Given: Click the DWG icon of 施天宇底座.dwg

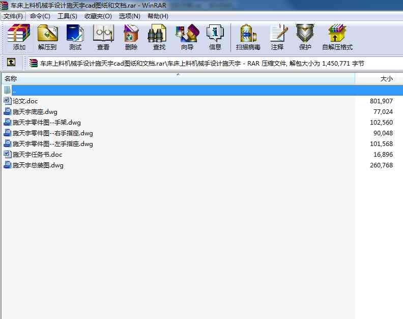Looking at the screenshot, I should (x=8, y=111).
